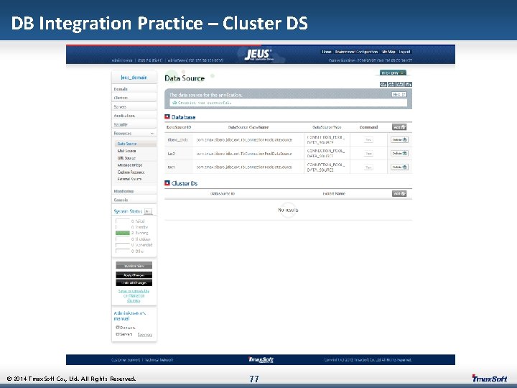Click the Apply Changes button
The image size is (517, 388).
pos(134,274)
